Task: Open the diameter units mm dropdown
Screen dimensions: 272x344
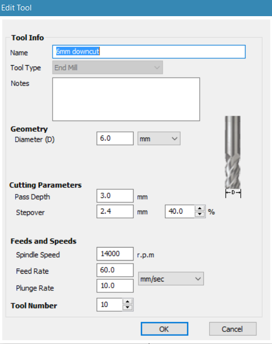Action: click(159, 139)
